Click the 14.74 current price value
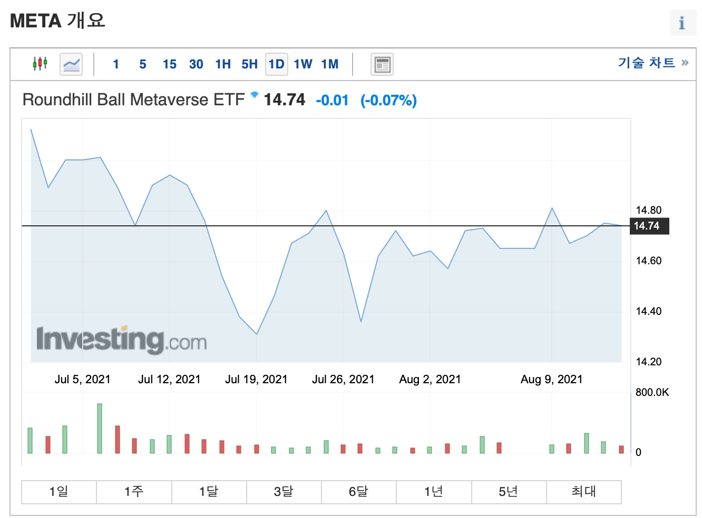 (x=285, y=99)
